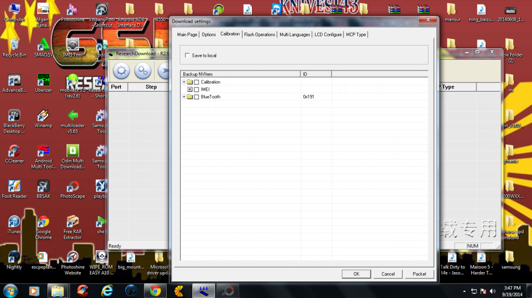This screenshot has height=298, width=532.
Task: Open the Main Page tab
Action: (x=187, y=35)
